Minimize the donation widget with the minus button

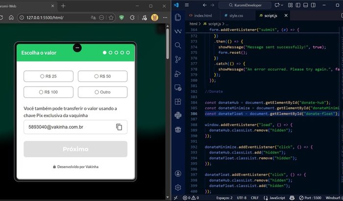tap(77, 48)
